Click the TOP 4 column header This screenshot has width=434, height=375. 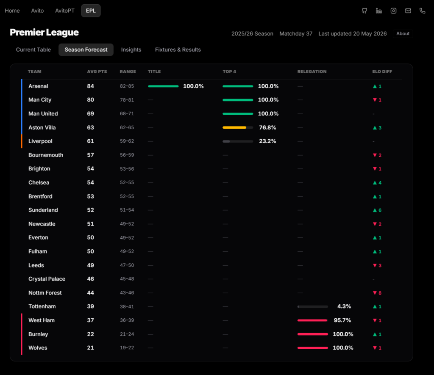pyautogui.click(x=229, y=72)
